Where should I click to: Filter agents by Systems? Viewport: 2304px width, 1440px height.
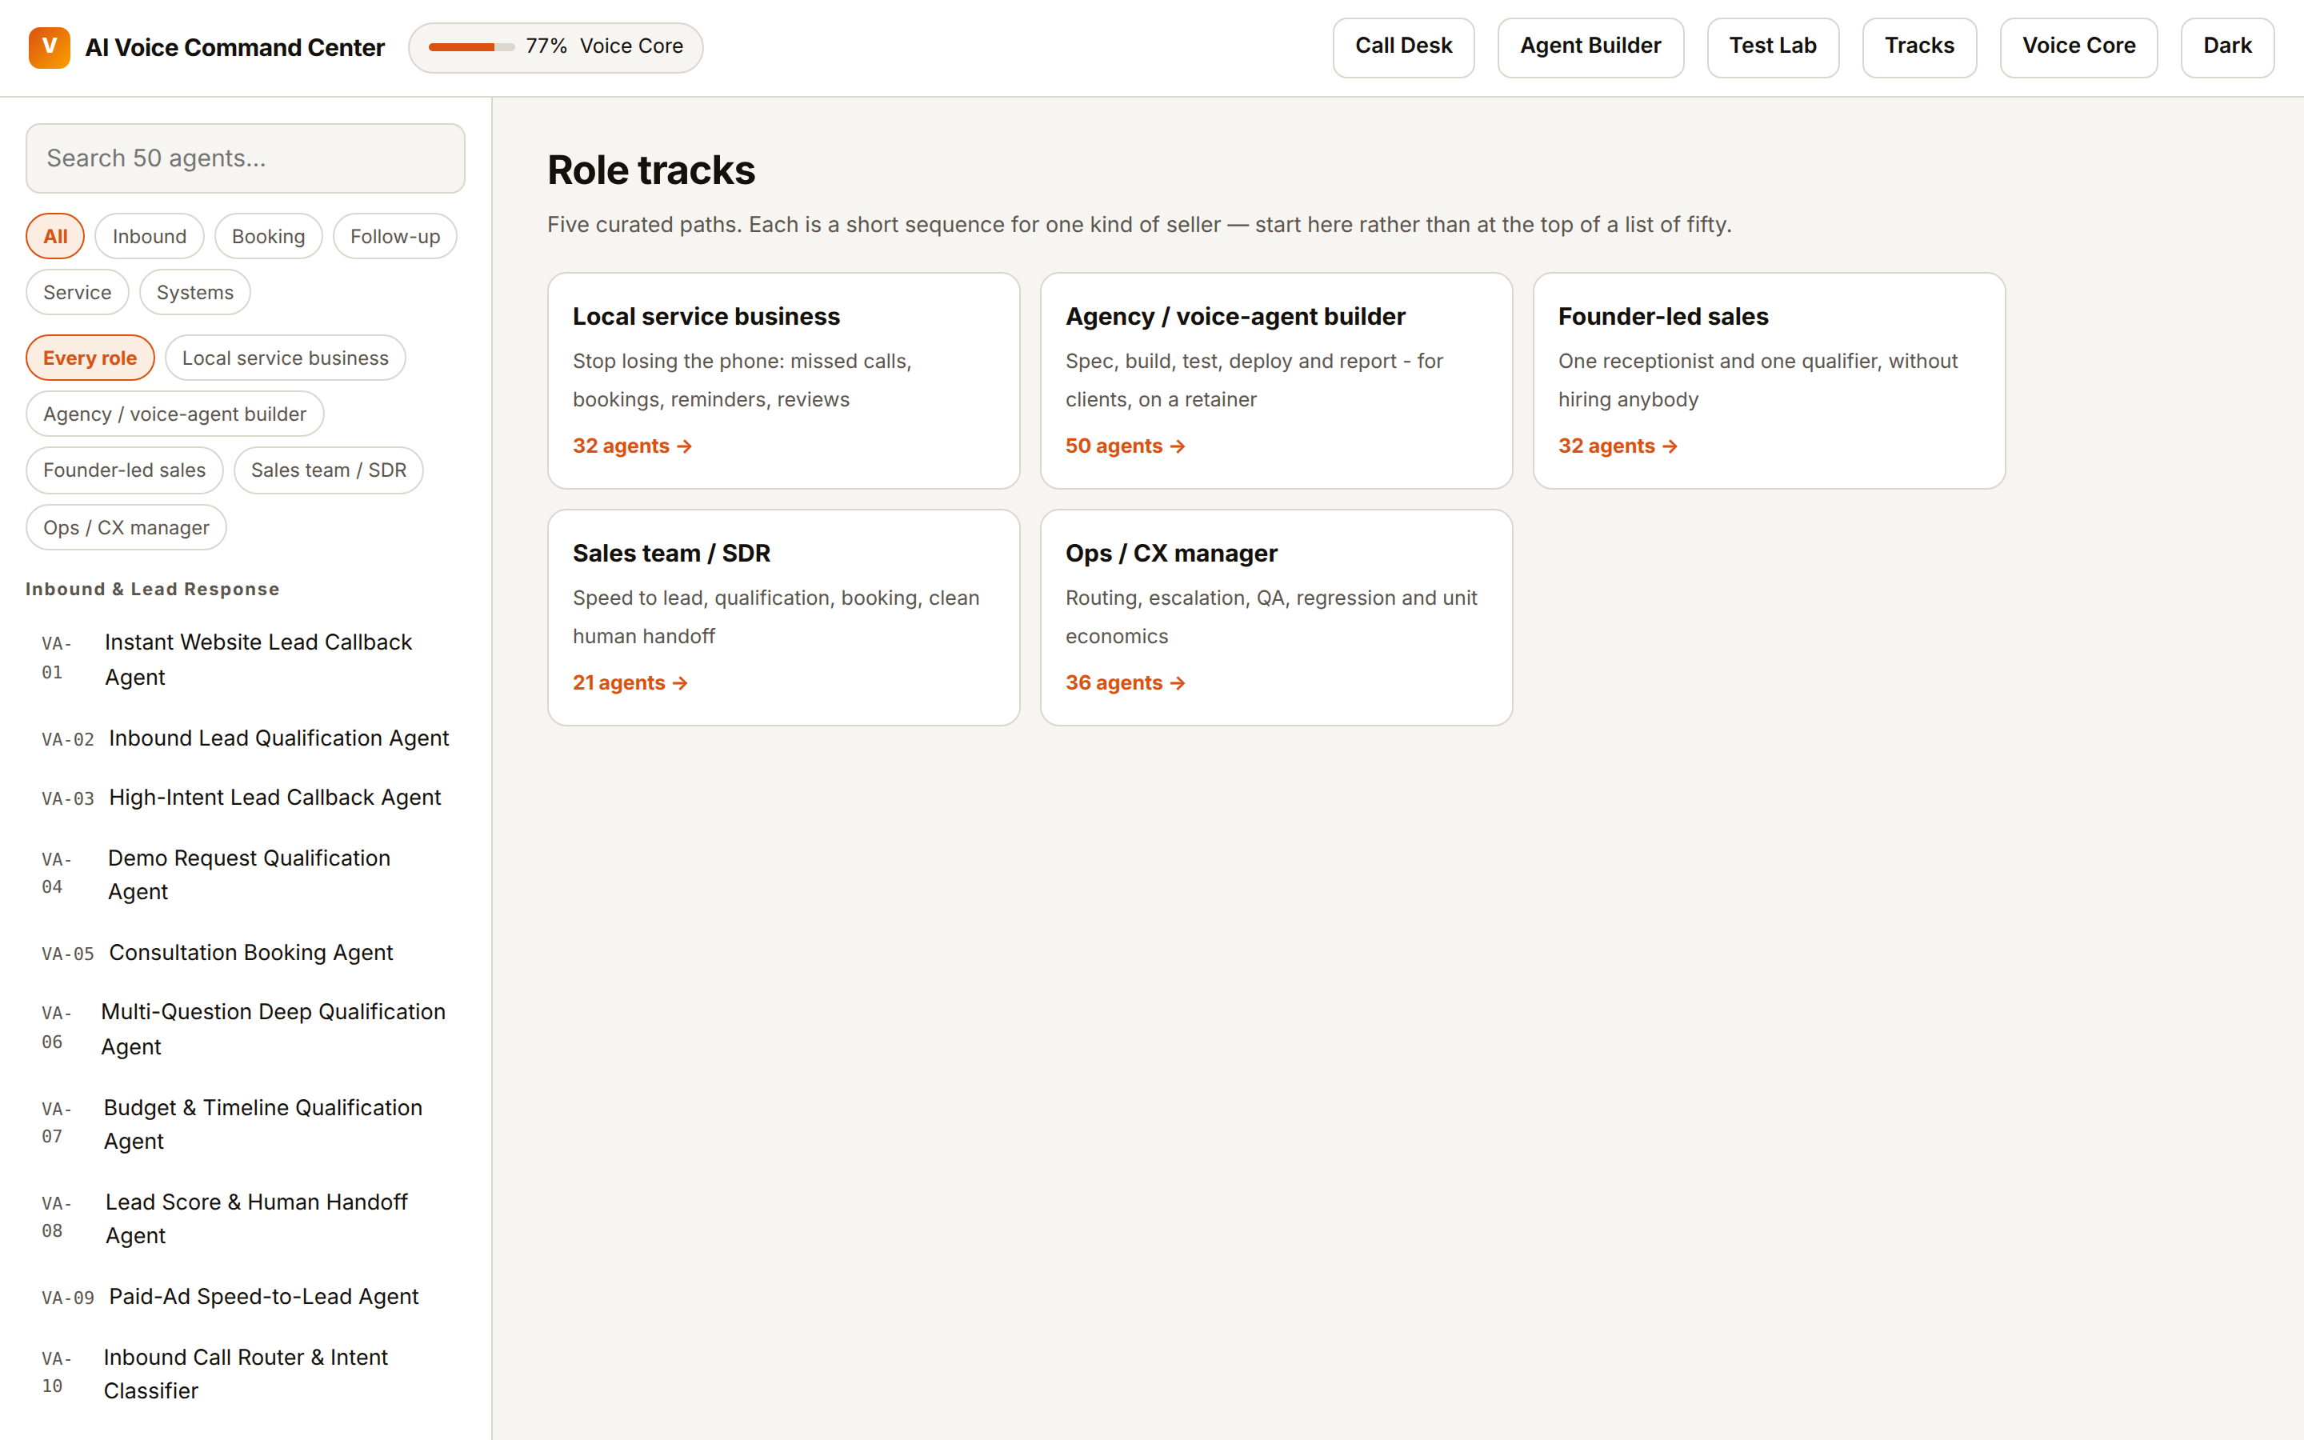(x=195, y=292)
